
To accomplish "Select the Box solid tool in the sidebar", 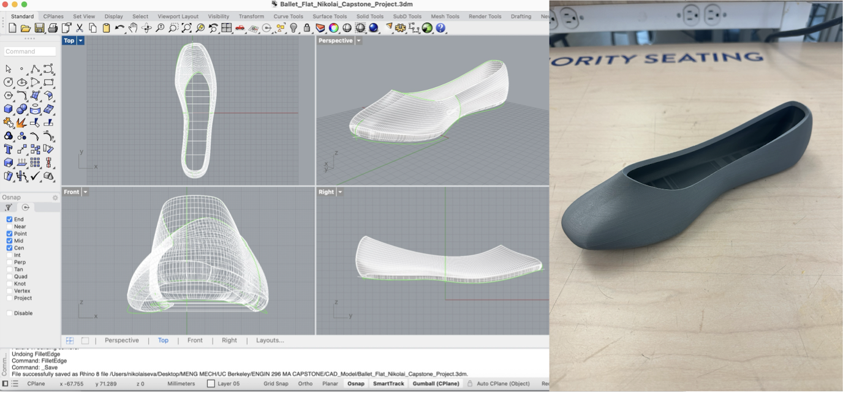I will pos(9,109).
